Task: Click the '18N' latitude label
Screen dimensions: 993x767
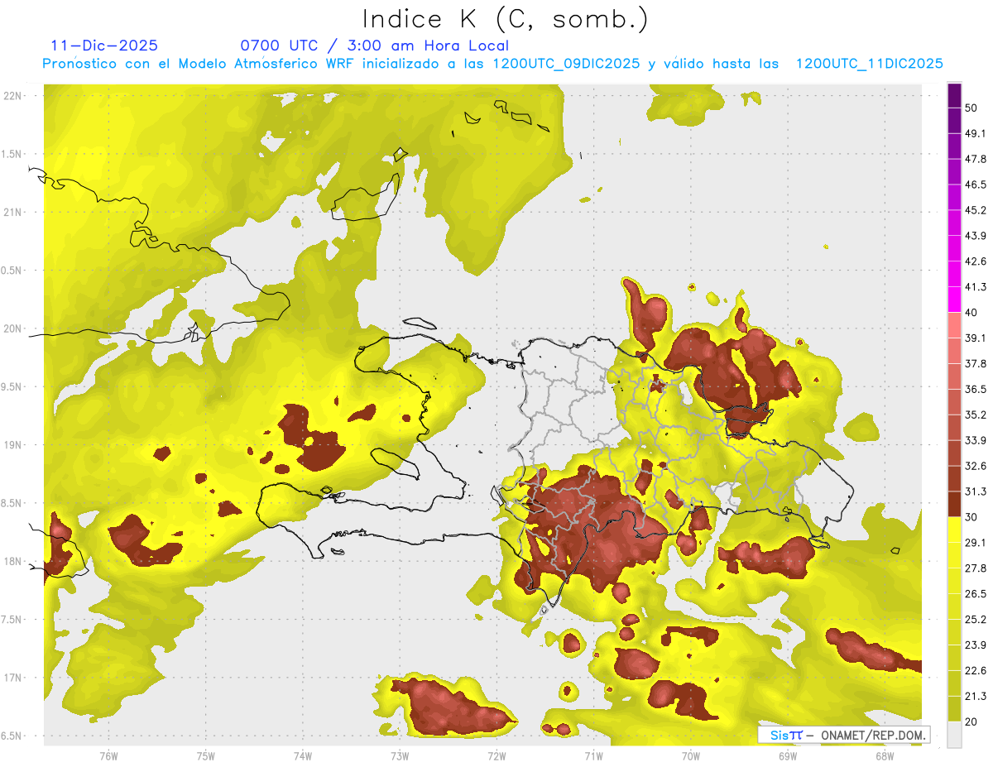Action: (x=12, y=562)
